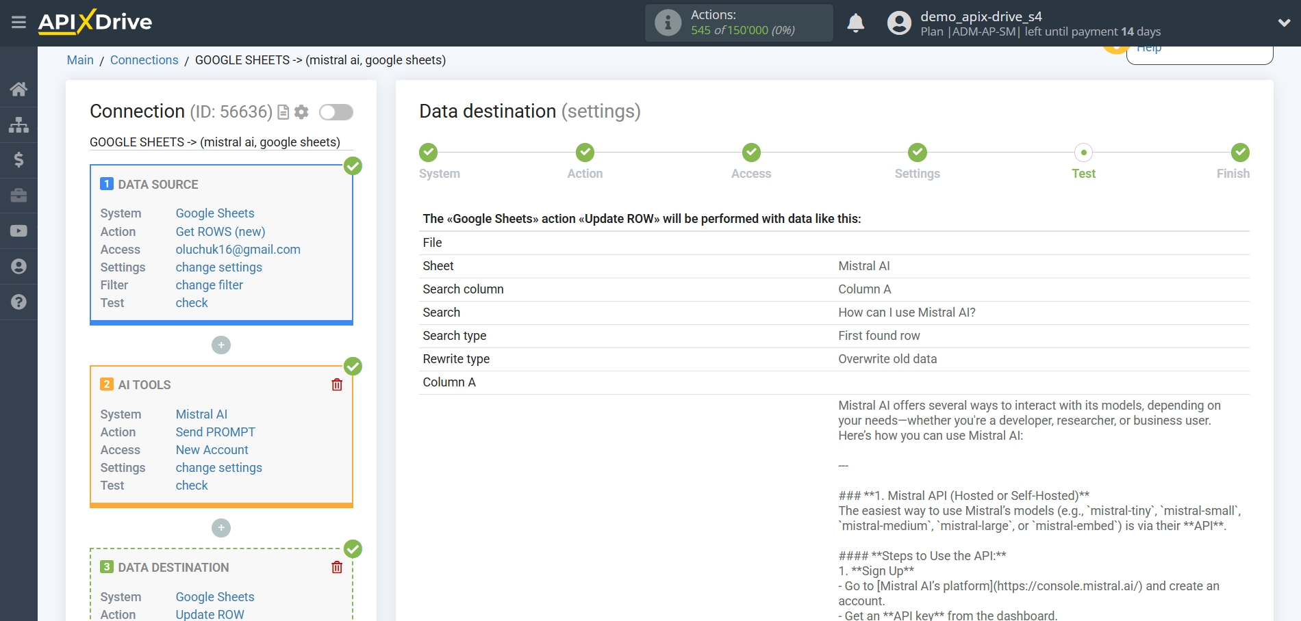Open the hamburger menu
This screenshot has width=1301, height=621.
coord(18,22)
